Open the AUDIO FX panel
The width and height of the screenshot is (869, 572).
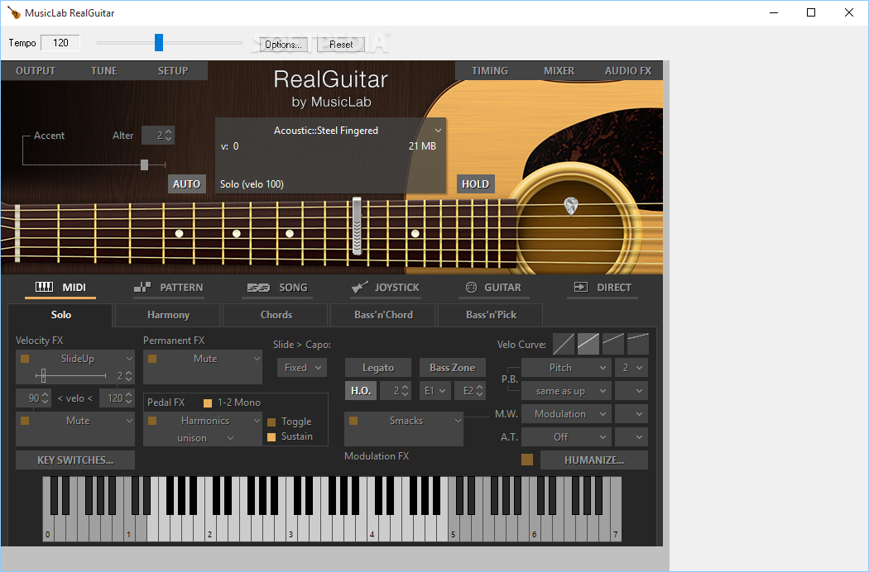[x=628, y=71]
